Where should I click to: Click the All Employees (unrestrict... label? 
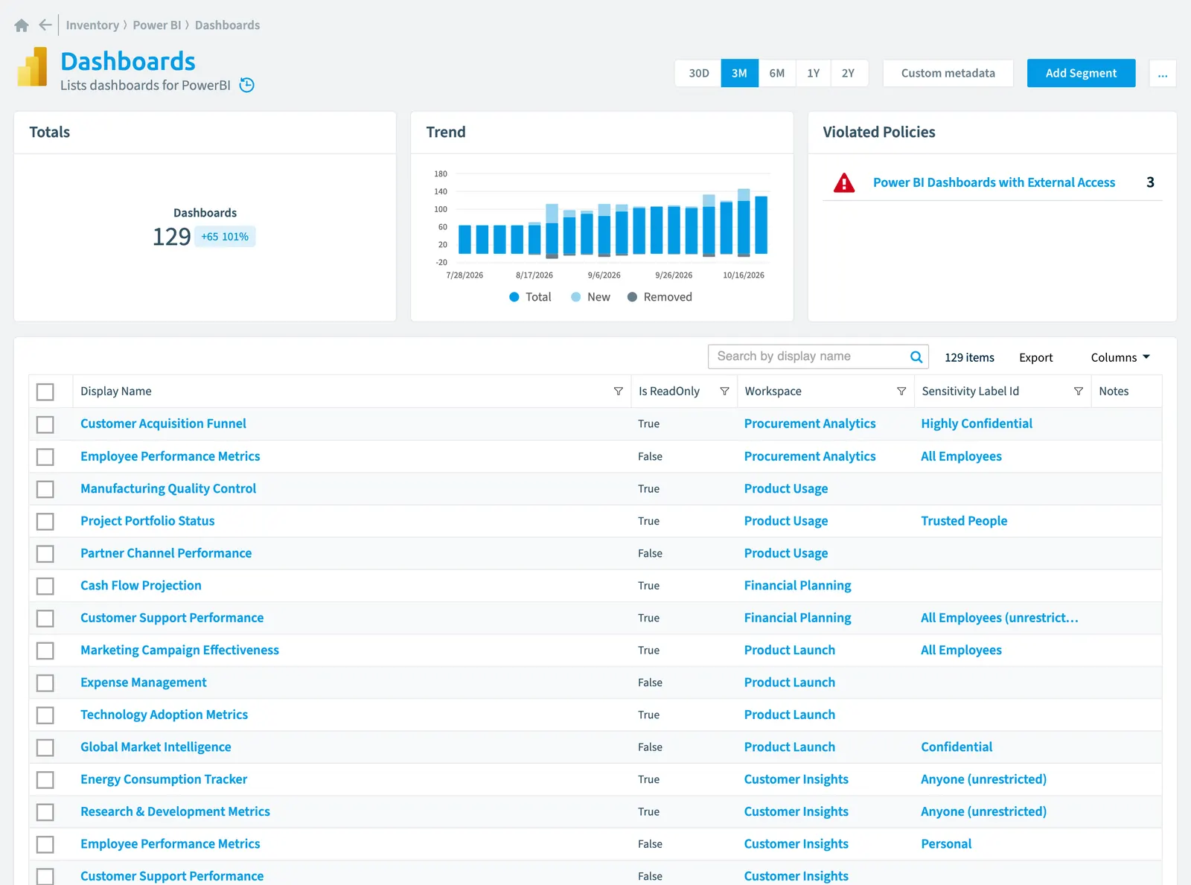click(999, 618)
